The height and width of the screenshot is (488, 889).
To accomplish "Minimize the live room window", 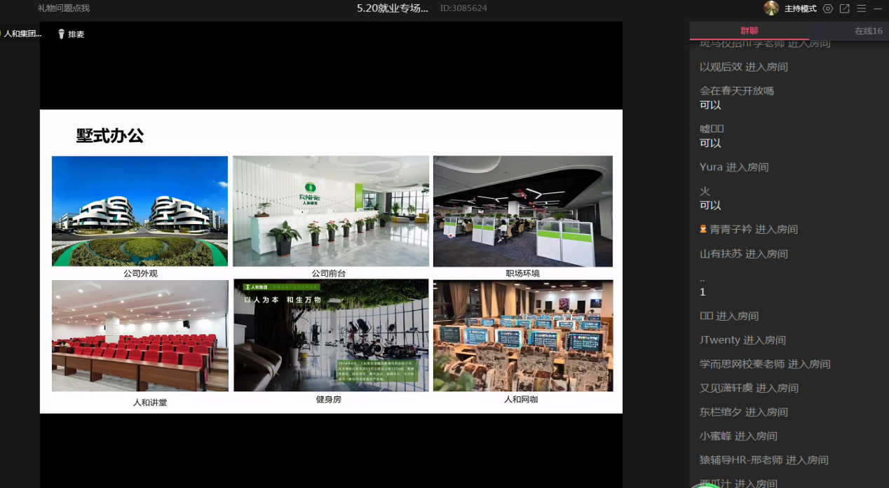I will pyautogui.click(x=877, y=8).
